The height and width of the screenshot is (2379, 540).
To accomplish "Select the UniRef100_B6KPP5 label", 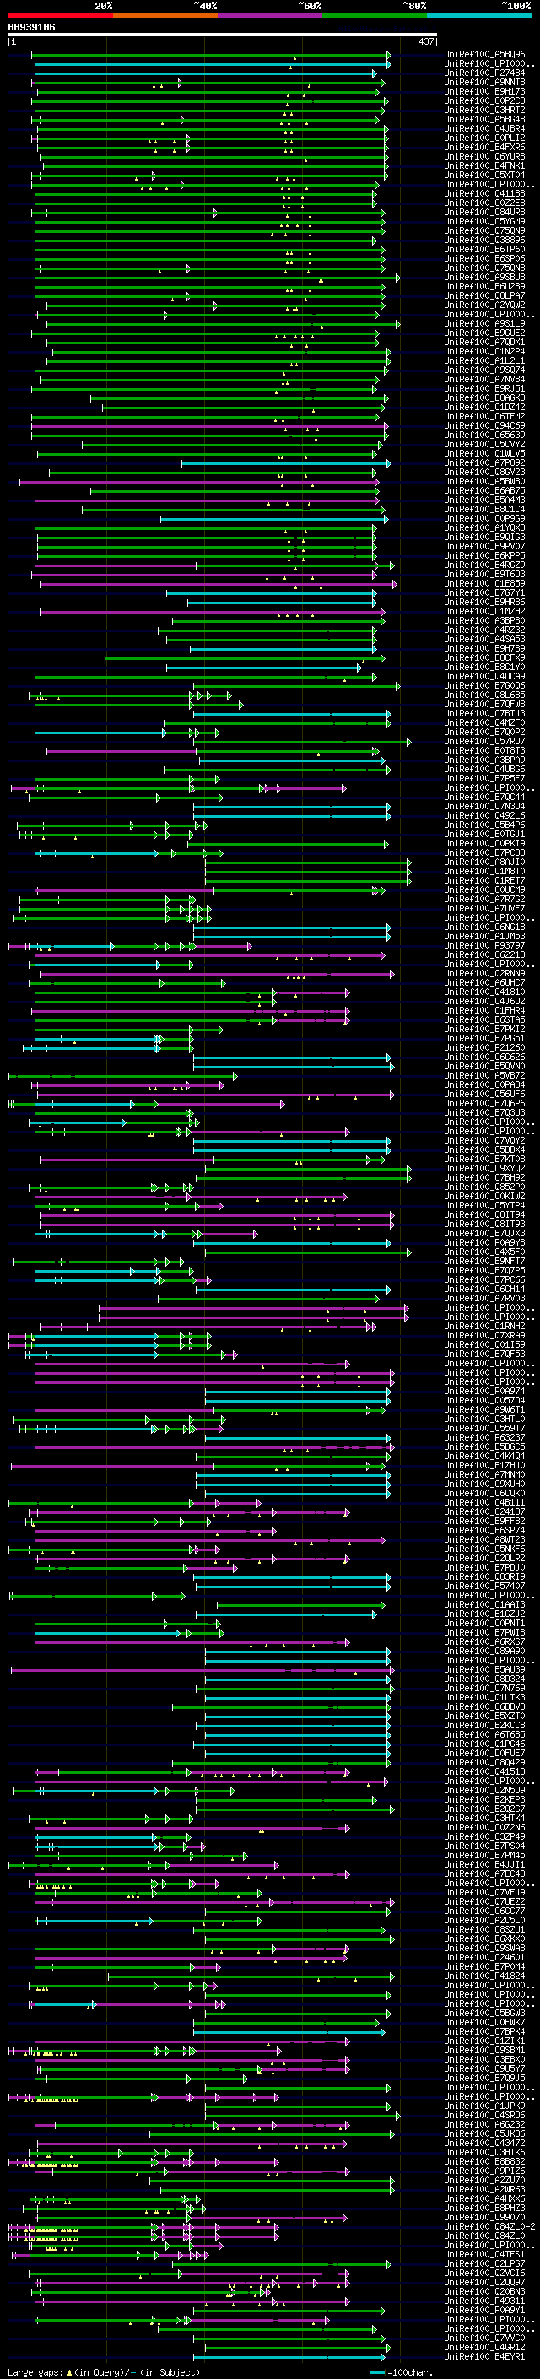I will pyautogui.click(x=484, y=556).
